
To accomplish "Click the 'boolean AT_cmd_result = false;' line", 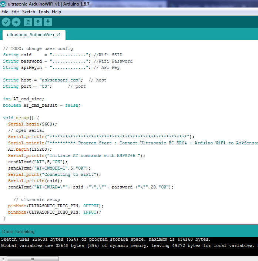I will (41, 106).
